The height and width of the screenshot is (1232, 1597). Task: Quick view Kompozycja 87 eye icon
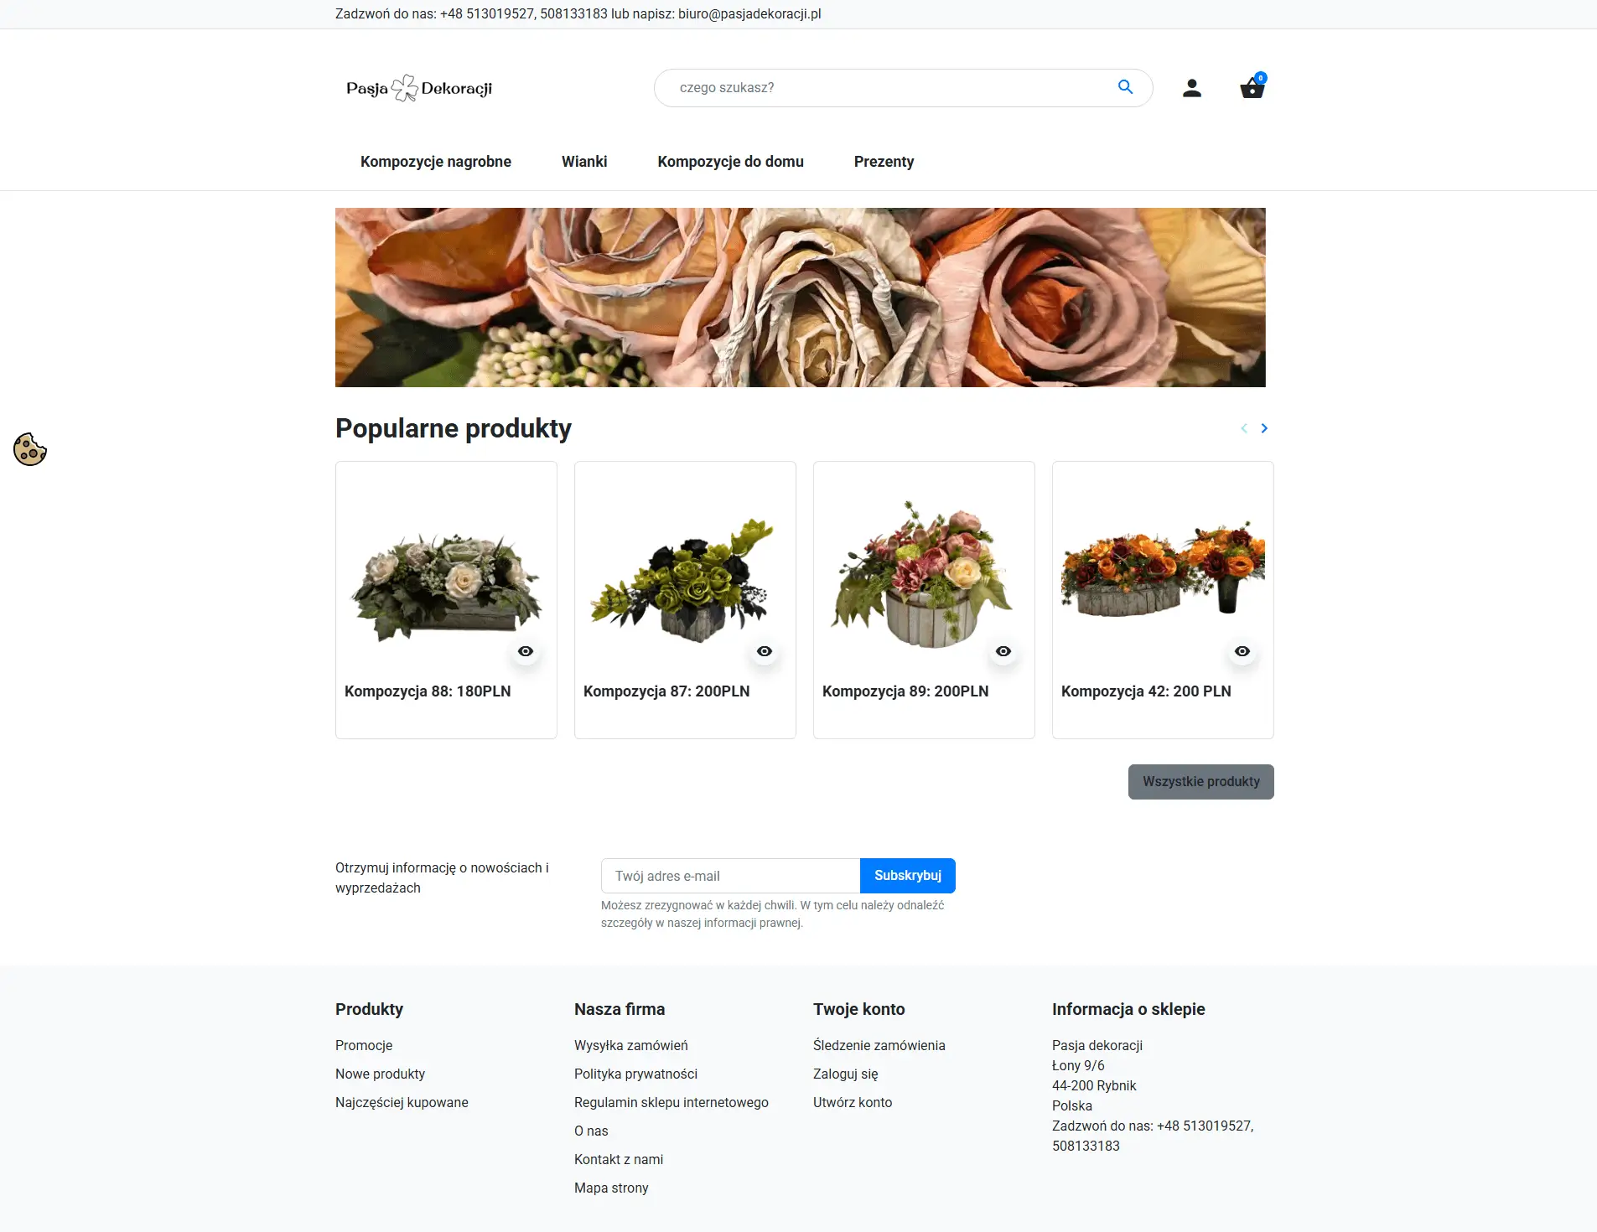(765, 651)
